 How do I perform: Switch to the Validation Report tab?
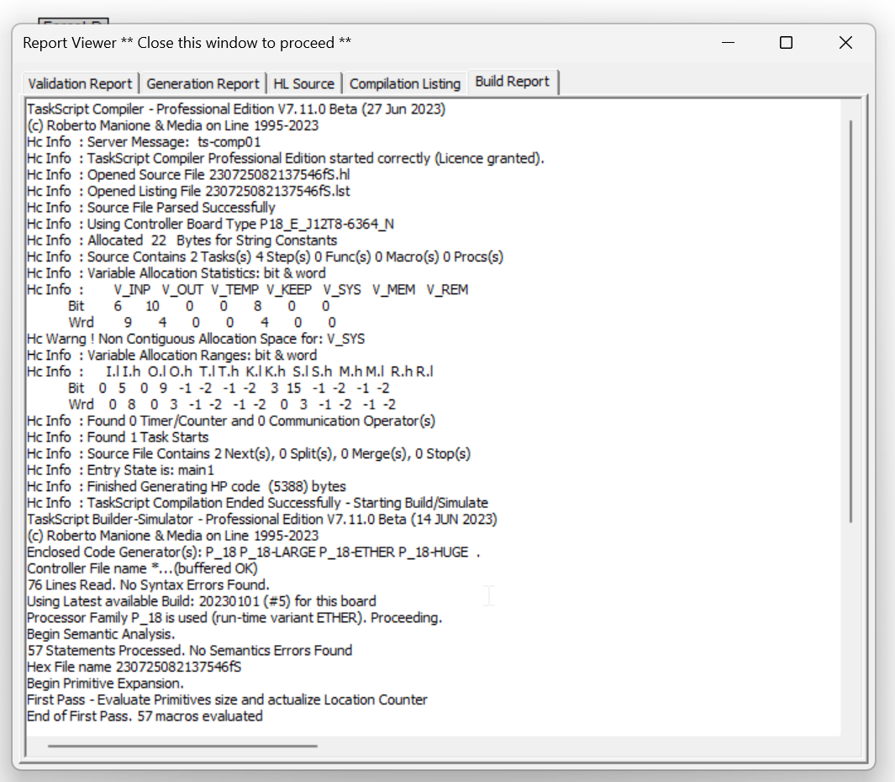tap(81, 83)
